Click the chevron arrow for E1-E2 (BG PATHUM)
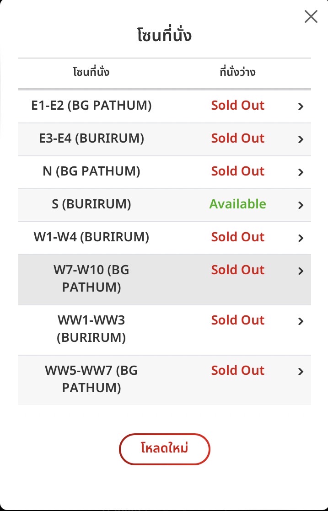The height and width of the screenshot is (511, 328). tap(301, 106)
